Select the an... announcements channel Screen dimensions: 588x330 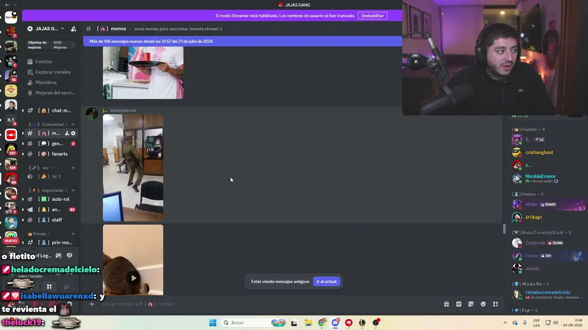pos(51,209)
